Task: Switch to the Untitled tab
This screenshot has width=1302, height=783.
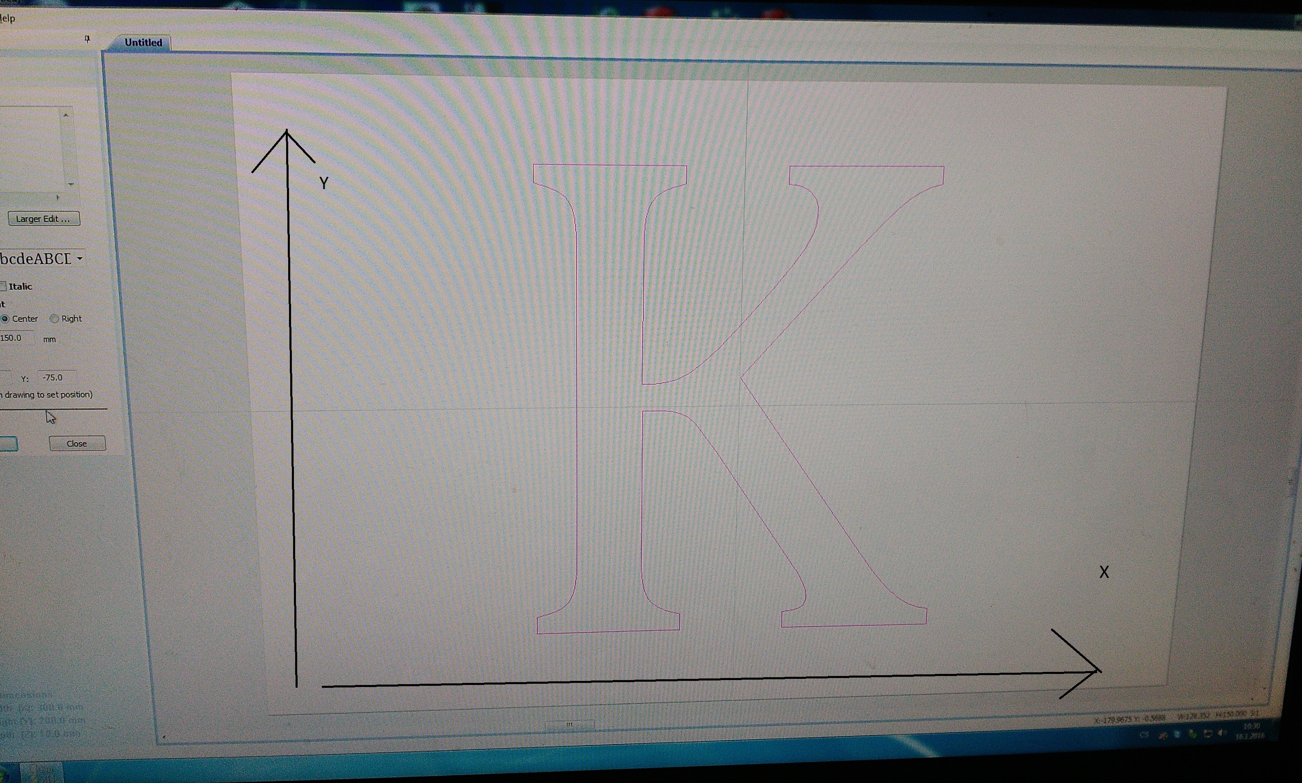Action: pos(143,43)
